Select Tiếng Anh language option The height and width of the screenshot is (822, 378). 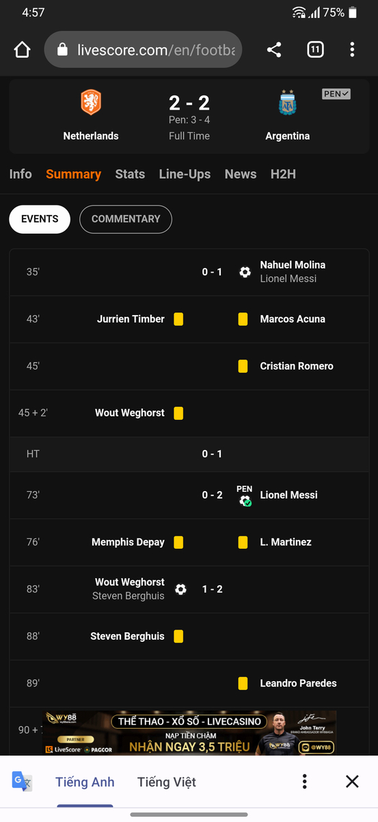(x=85, y=782)
